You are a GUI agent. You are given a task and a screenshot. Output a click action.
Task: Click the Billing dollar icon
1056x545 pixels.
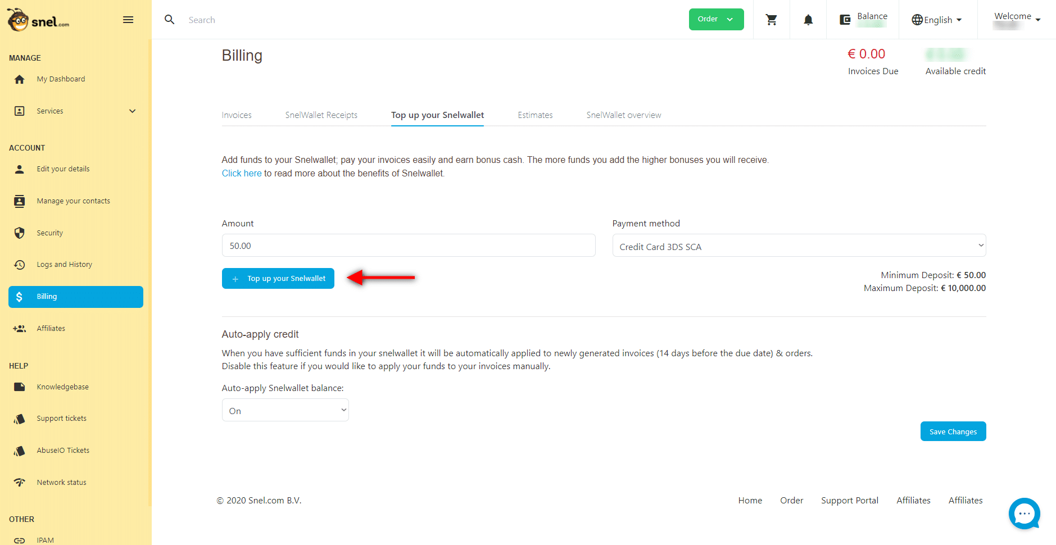coord(20,297)
